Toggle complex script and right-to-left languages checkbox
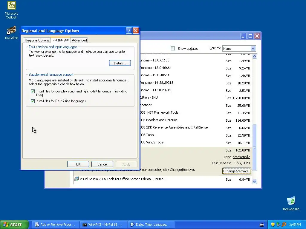This screenshot has height=229, width=306. click(x=33, y=91)
